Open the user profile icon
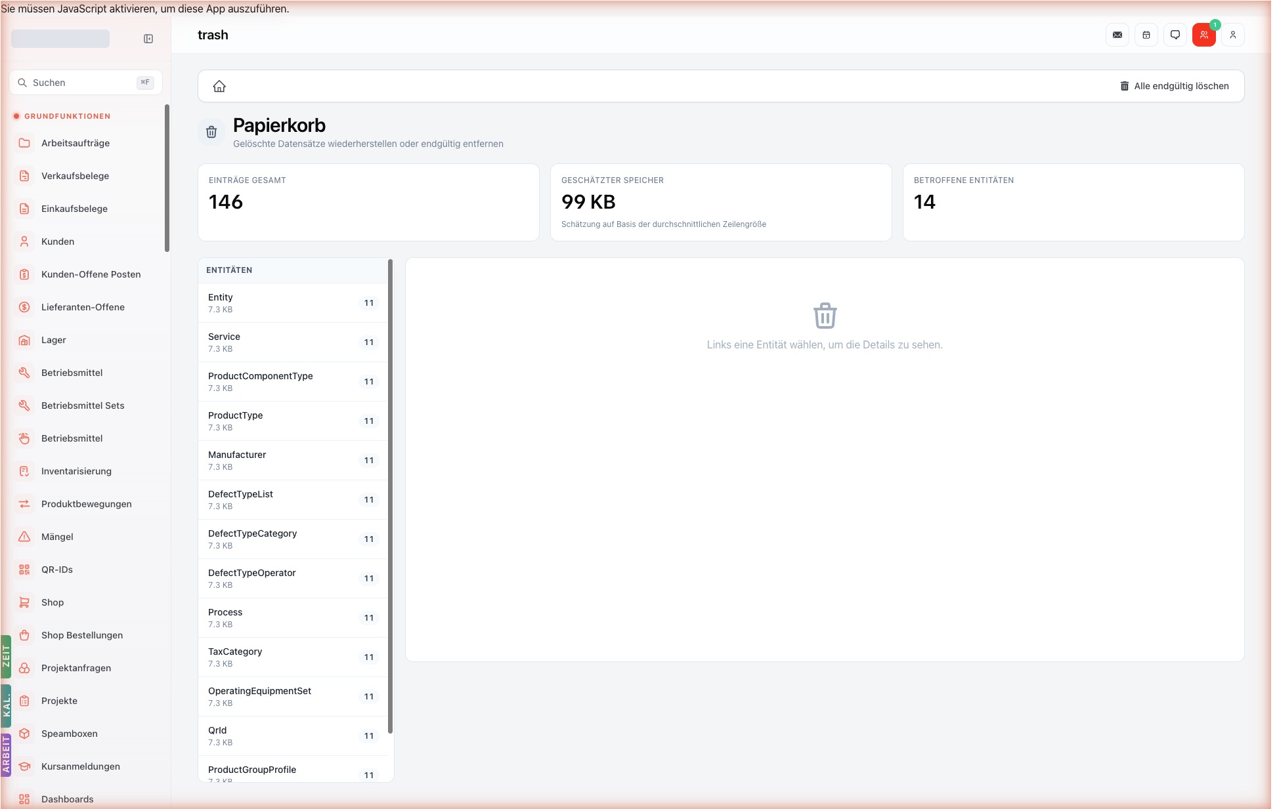The image size is (1277, 809). (1233, 35)
